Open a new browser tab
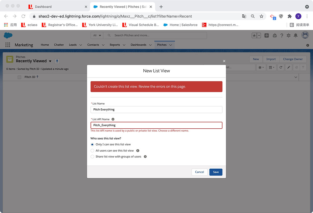This screenshot has height=213, width=313. coord(161,7)
